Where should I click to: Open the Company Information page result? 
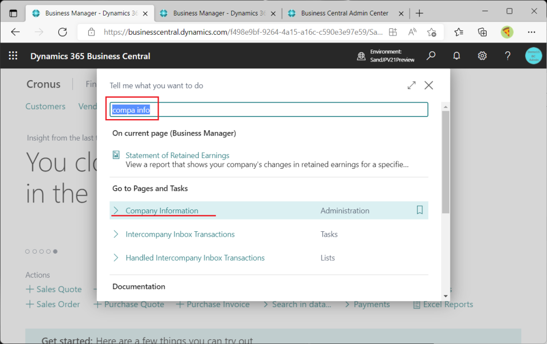tap(162, 210)
